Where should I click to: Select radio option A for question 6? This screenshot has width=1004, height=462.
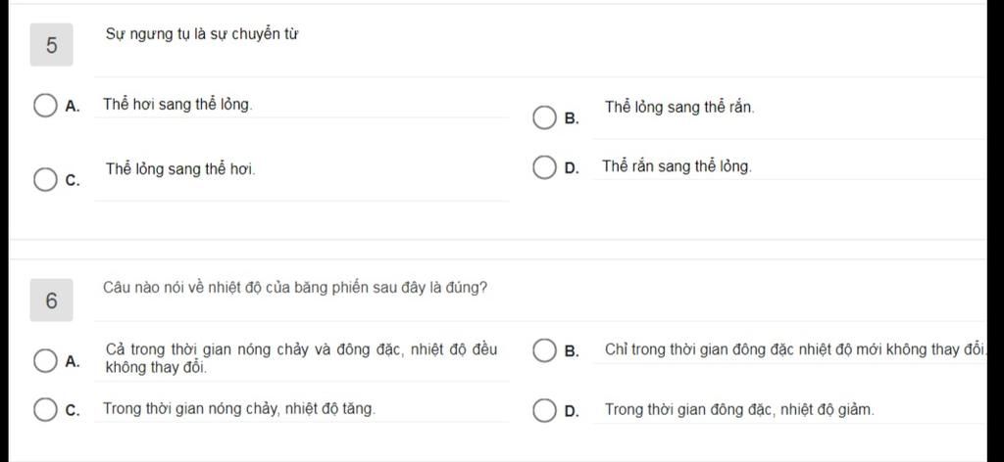pos(44,361)
